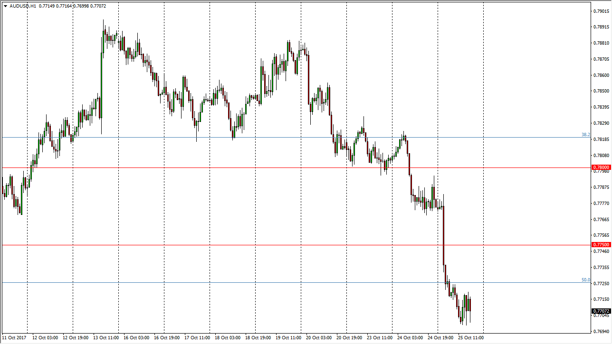Screen dimensions: 612x344
Task: Click the 18 Oct 03:00 time label
Action: [227, 338]
